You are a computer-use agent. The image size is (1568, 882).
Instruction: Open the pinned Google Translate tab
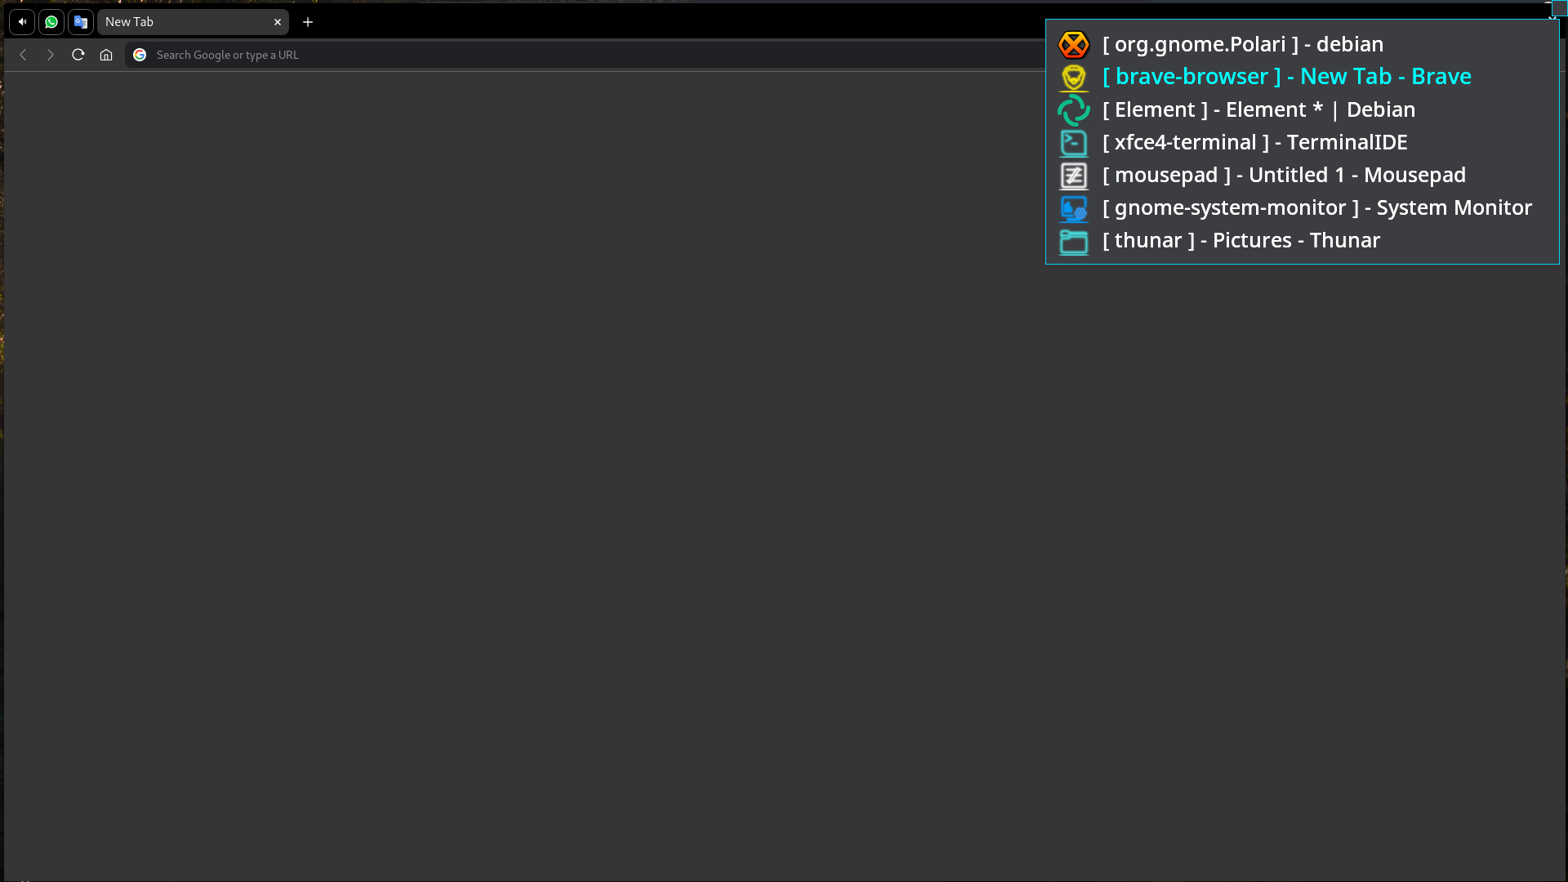(x=81, y=22)
